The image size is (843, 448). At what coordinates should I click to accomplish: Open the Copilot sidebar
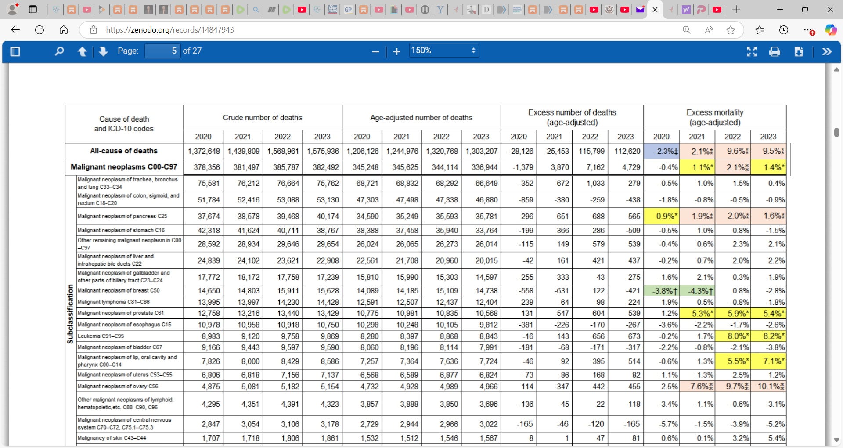pos(831,30)
